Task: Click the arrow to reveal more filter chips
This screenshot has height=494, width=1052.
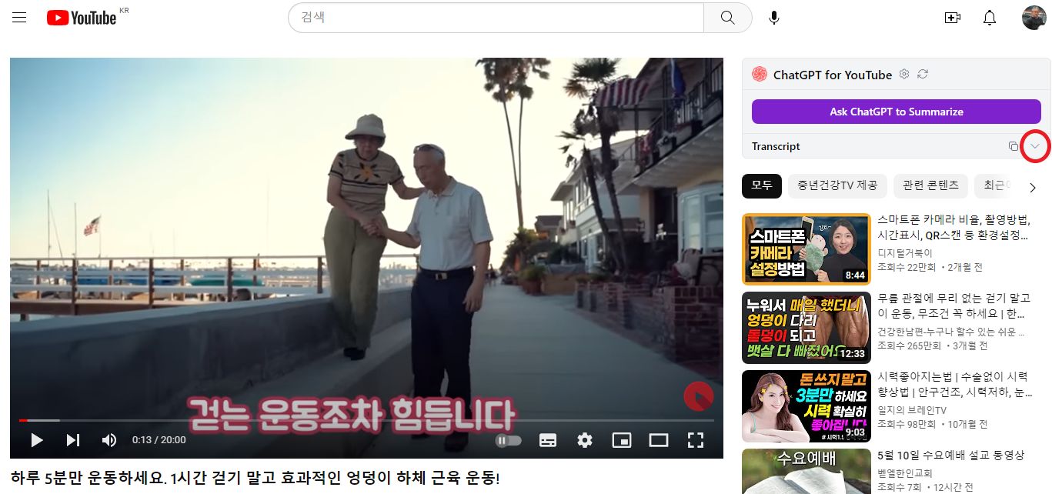Action: pos(1033,186)
